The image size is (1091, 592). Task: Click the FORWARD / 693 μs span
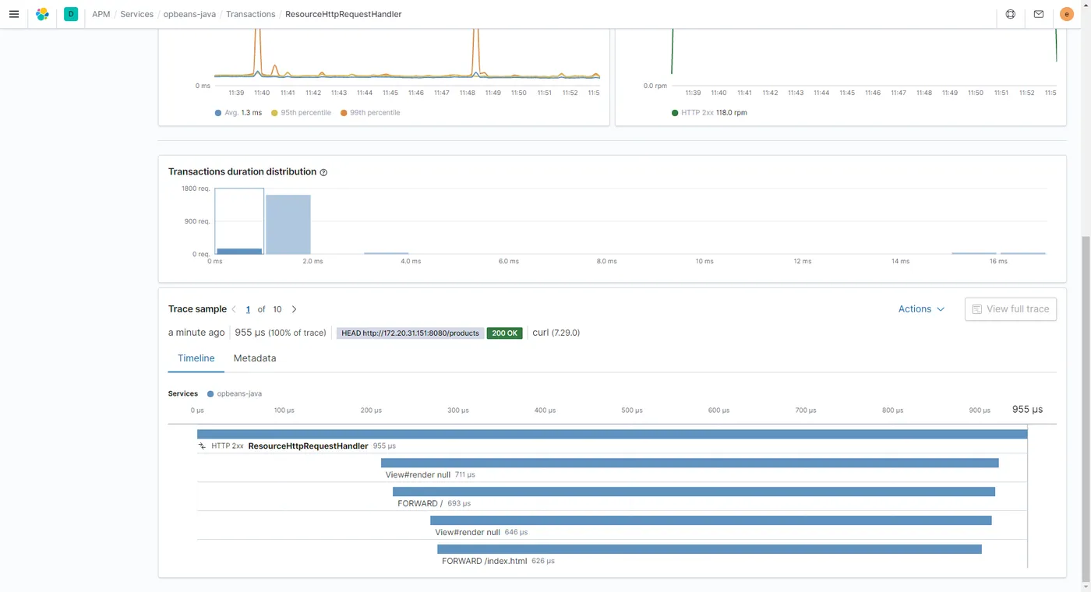(x=694, y=492)
